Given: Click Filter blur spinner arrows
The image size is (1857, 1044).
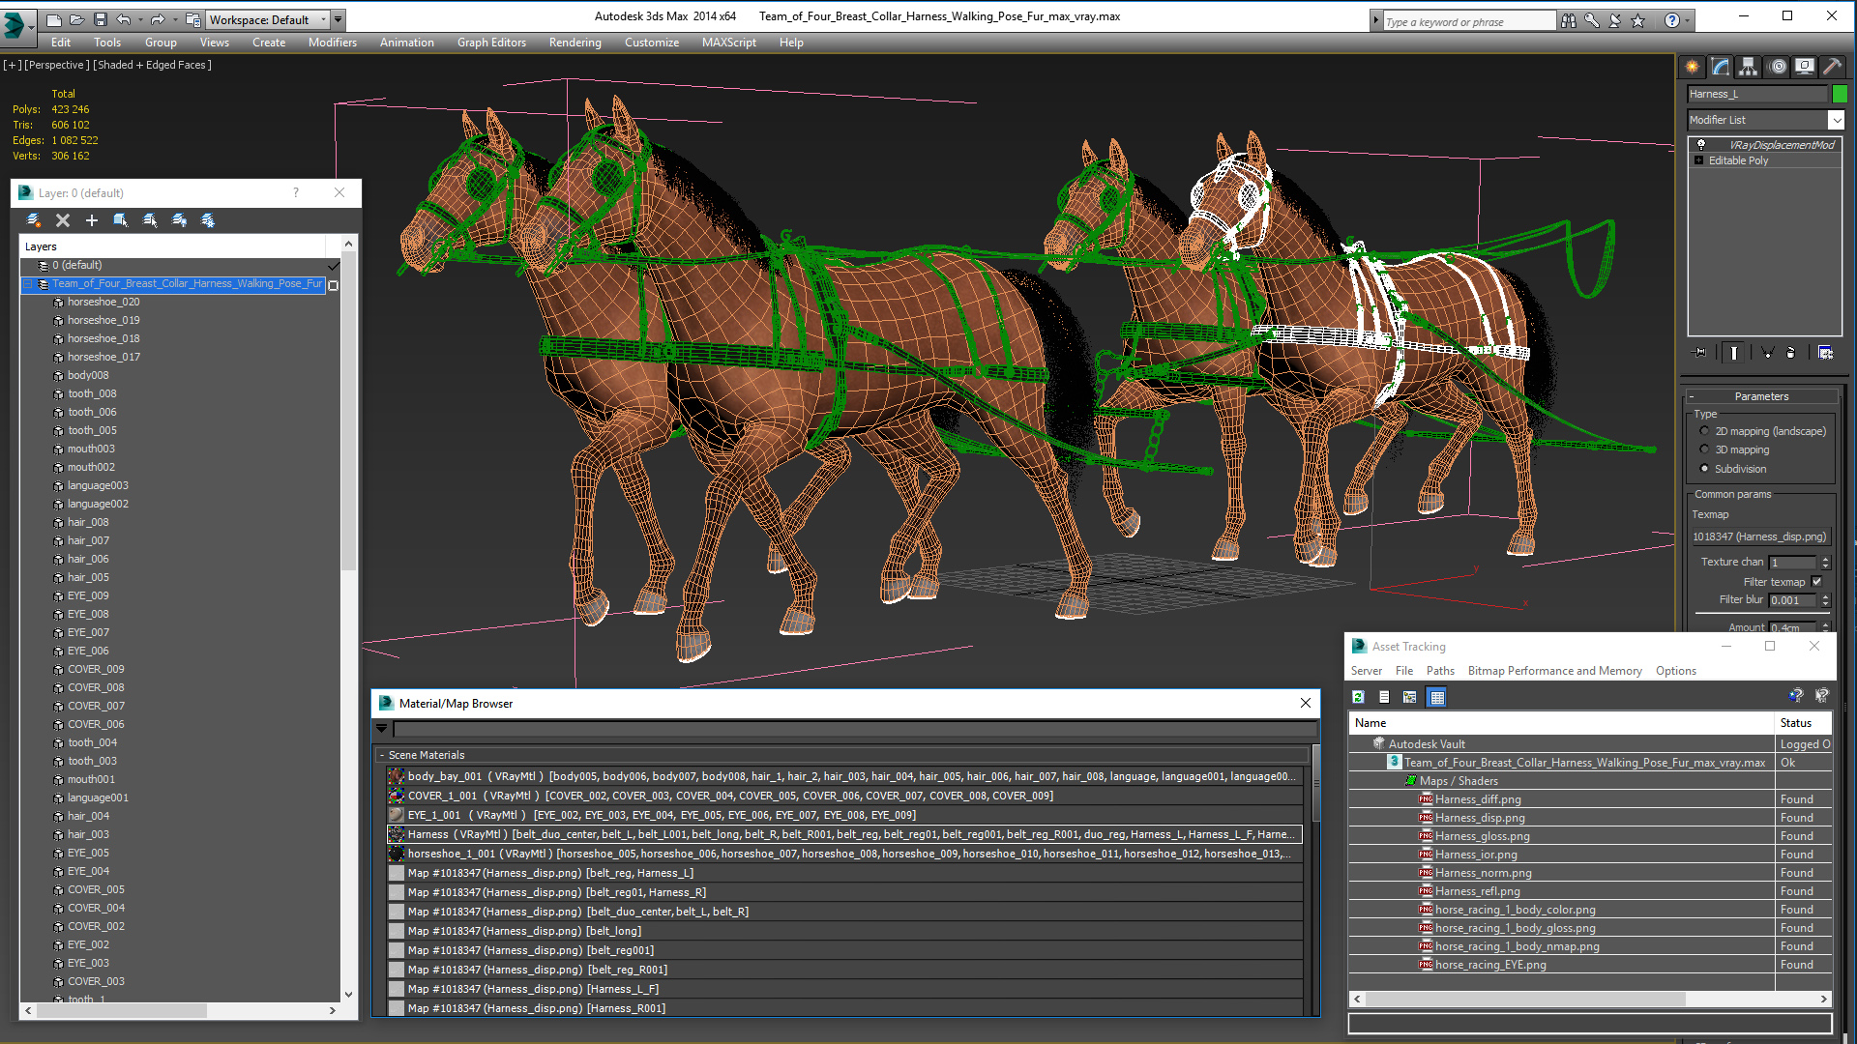Looking at the screenshot, I should 1825,600.
